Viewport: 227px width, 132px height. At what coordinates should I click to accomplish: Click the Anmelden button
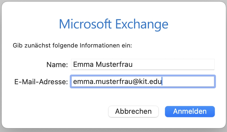click(x=190, y=111)
